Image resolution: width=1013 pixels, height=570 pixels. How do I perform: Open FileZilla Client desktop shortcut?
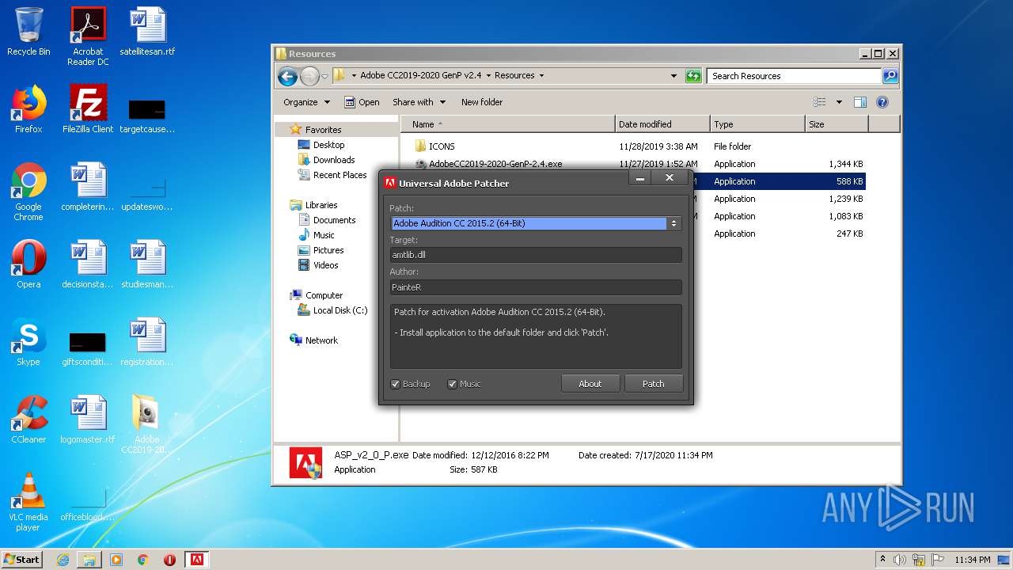click(x=88, y=109)
